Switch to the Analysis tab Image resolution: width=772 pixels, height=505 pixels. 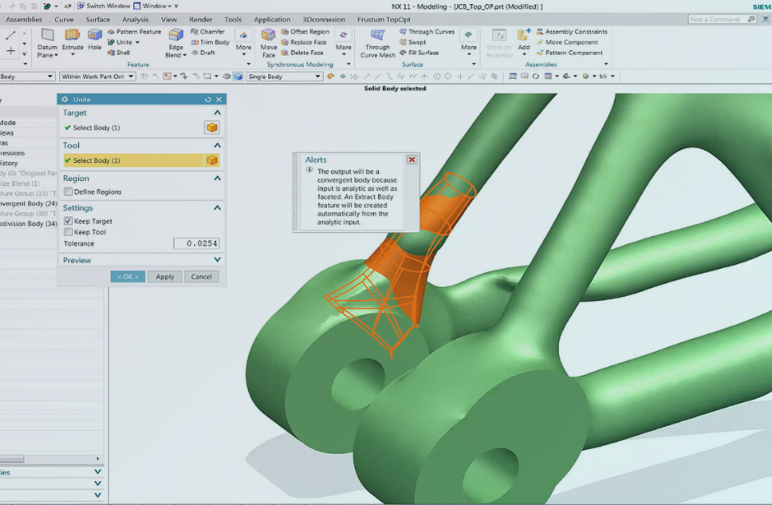point(136,19)
